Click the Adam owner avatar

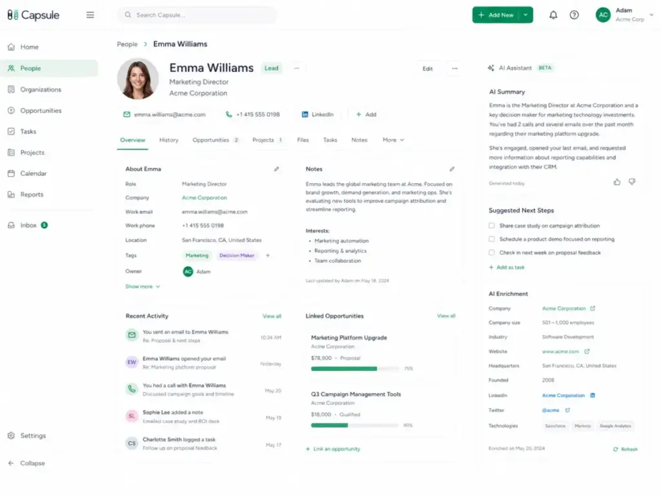coord(188,272)
